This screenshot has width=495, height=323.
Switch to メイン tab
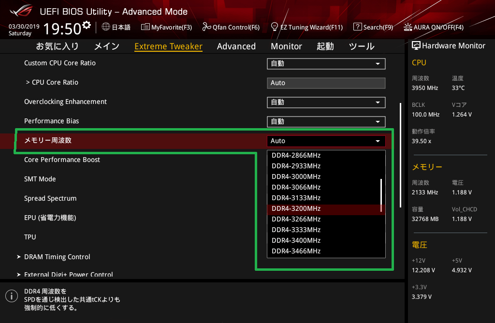[x=107, y=46]
